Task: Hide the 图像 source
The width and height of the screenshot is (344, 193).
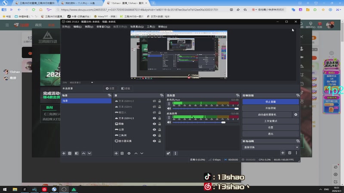Action: coord(154,124)
